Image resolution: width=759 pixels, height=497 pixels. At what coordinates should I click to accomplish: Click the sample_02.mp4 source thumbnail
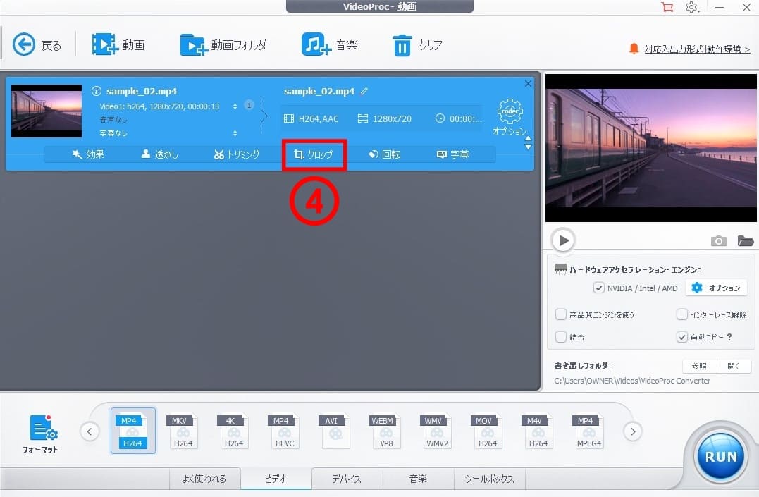point(47,111)
